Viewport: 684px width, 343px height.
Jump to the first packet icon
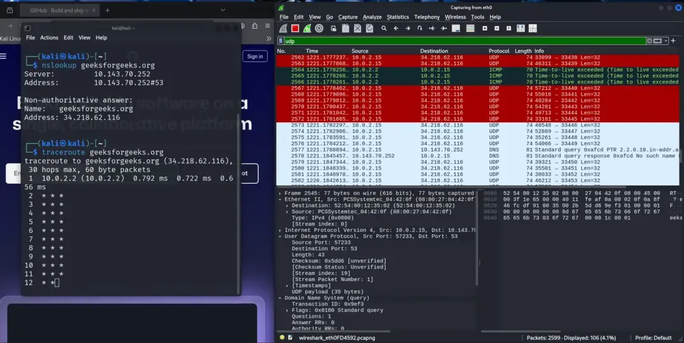[432, 28]
